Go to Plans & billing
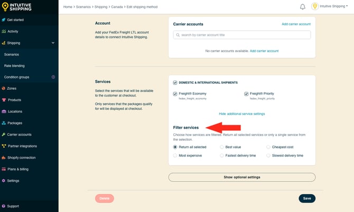354x212 pixels. (18, 169)
